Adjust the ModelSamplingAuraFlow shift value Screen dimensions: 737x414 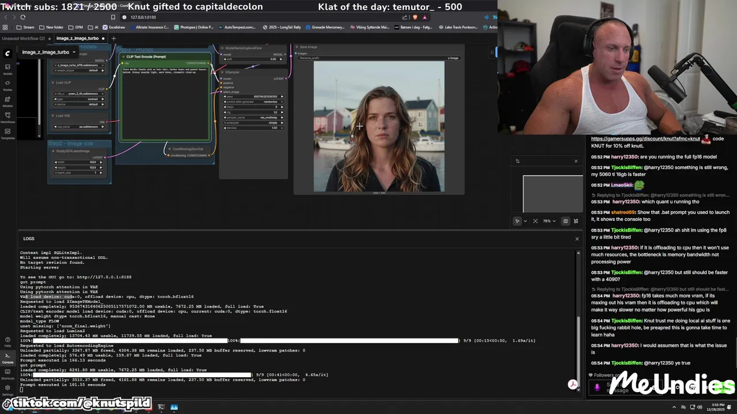pos(253,59)
